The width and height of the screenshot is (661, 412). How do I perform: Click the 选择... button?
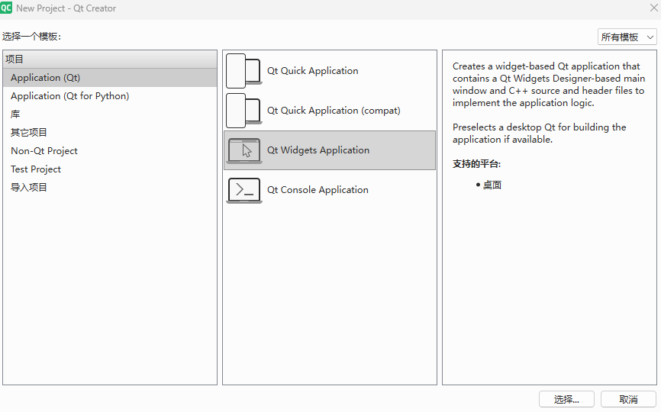click(566, 399)
